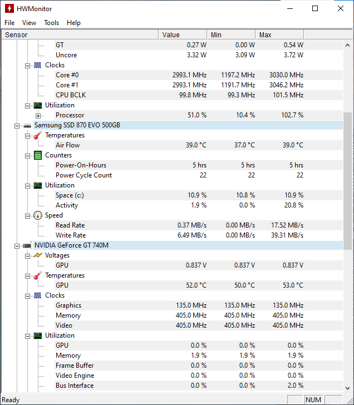The width and height of the screenshot is (354, 405).
Task: Click the SSD Temperatures thermometer icon
Action: coord(38,135)
